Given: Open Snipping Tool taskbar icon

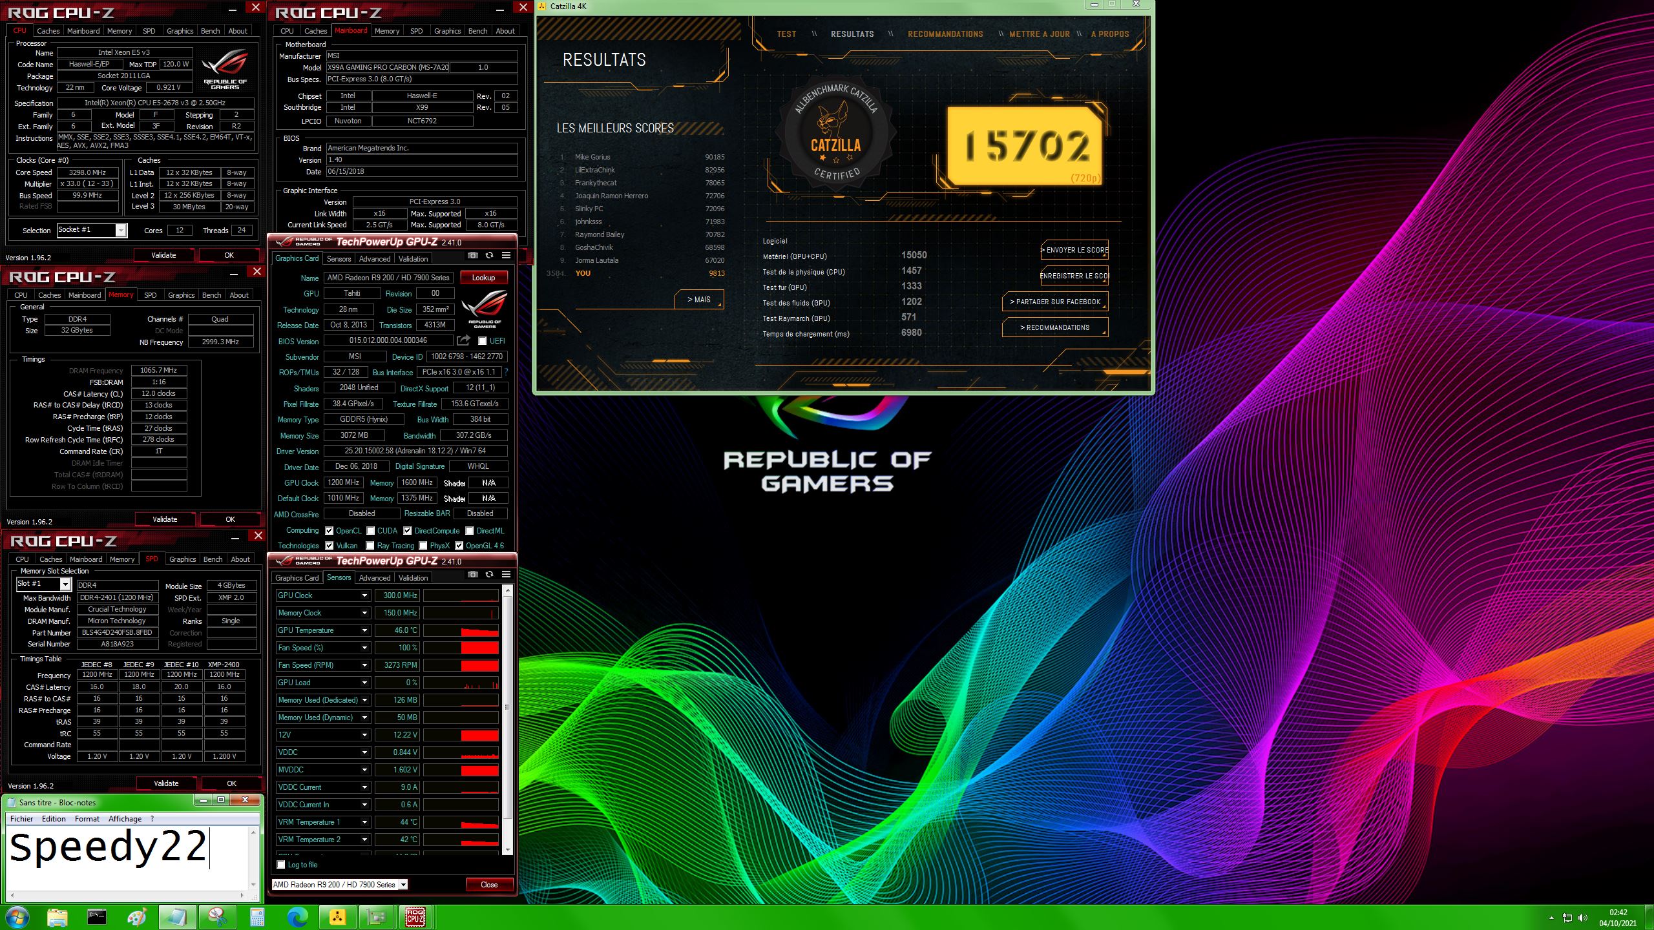Looking at the screenshot, I should pyautogui.click(x=217, y=917).
